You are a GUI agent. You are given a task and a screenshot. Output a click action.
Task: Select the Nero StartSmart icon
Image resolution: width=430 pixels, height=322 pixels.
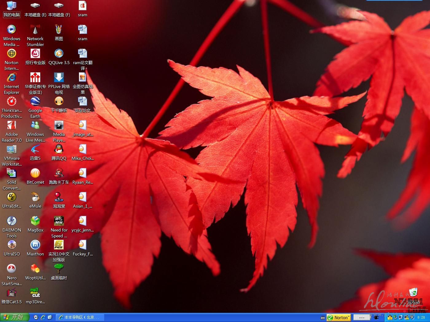pos(12,269)
